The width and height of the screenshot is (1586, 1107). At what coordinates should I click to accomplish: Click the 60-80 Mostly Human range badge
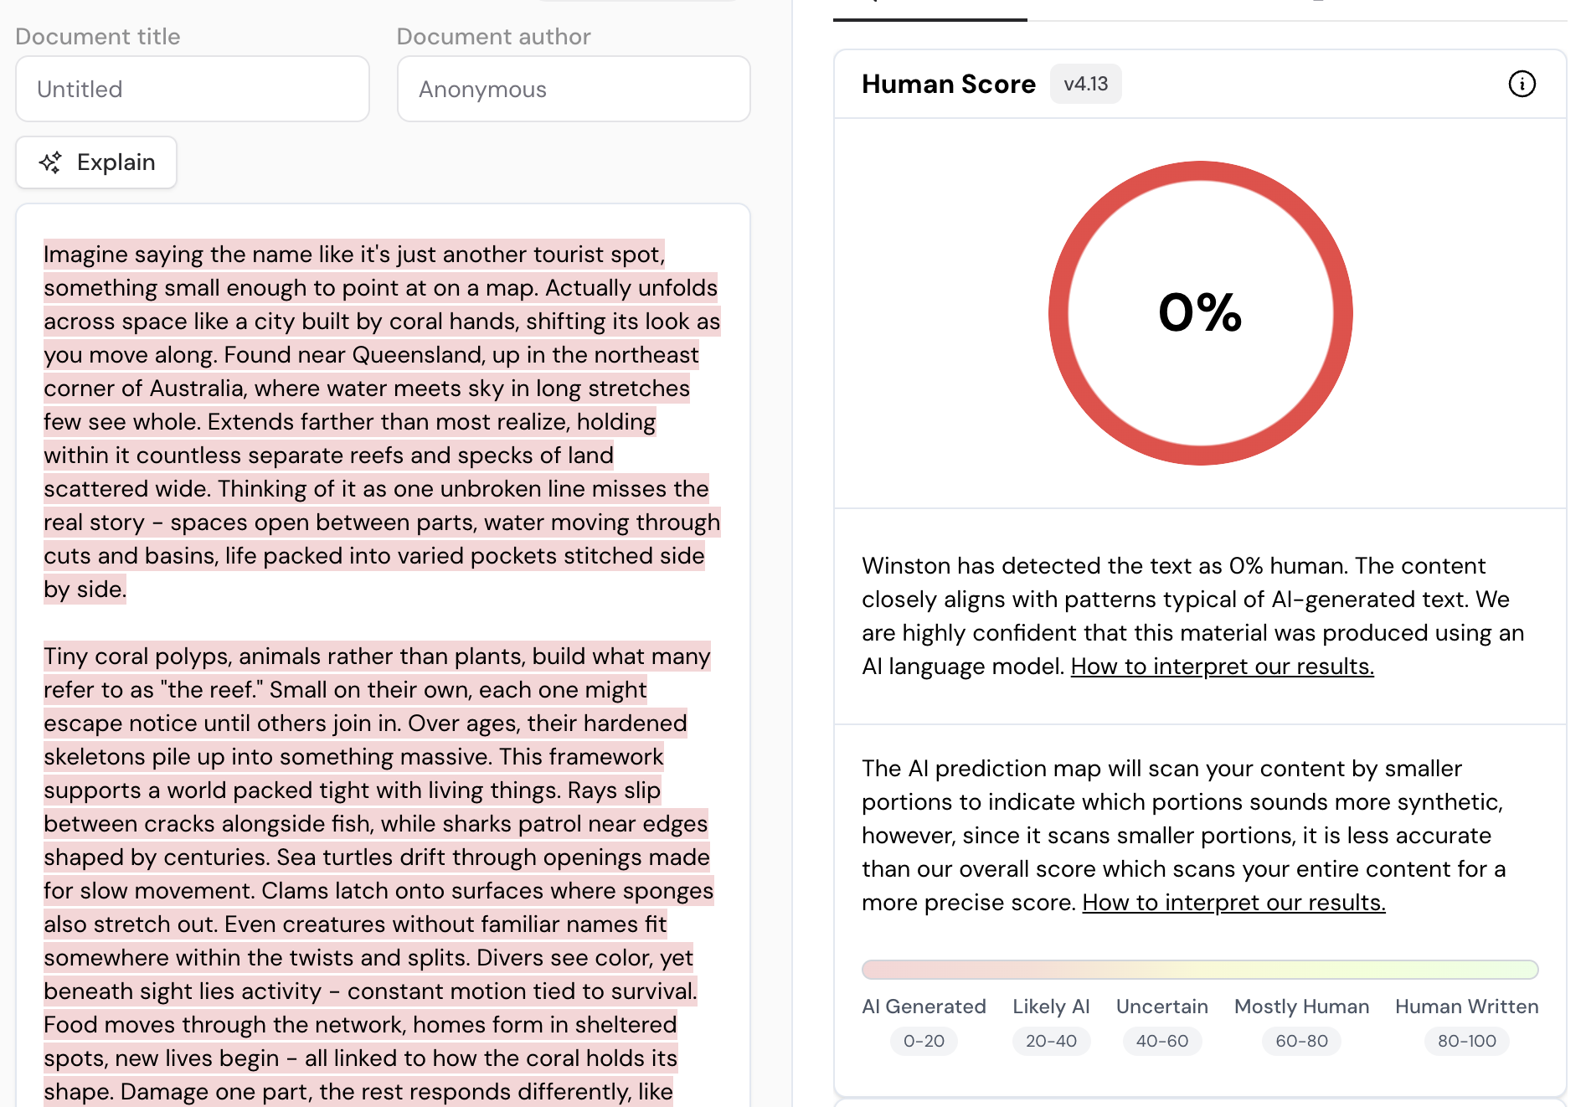point(1301,1041)
